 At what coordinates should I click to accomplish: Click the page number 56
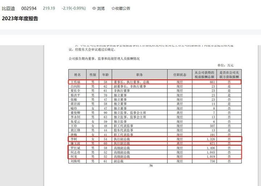(151, 166)
